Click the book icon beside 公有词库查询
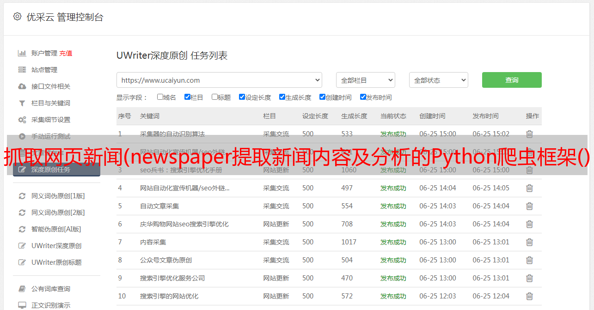 click(22, 289)
